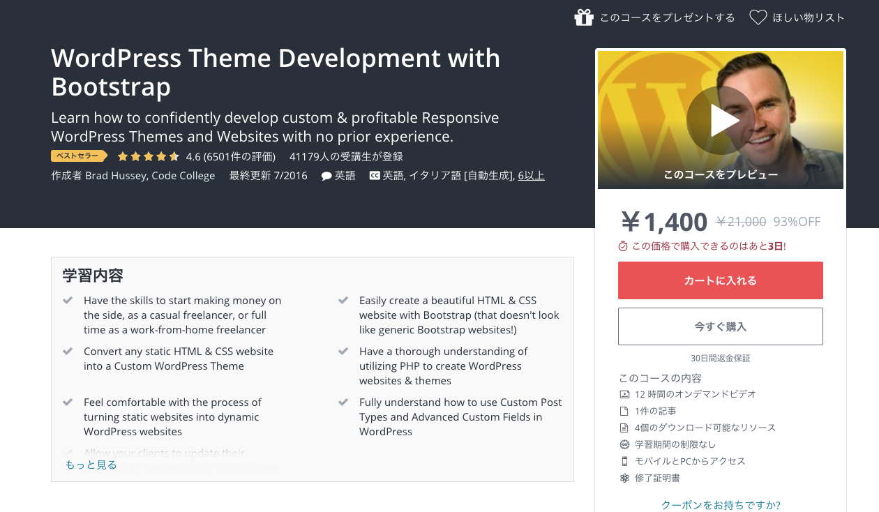This screenshot has height=512, width=879.
Task: Open このコースをプレゼントする gift link
Action: point(668,17)
